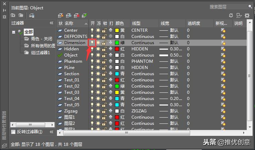This screenshot has width=255, height=150.
Task: Open layer settings gear
Action: (247, 16)
